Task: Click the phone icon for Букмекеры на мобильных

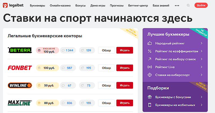Action: click(x=150, y=105)
